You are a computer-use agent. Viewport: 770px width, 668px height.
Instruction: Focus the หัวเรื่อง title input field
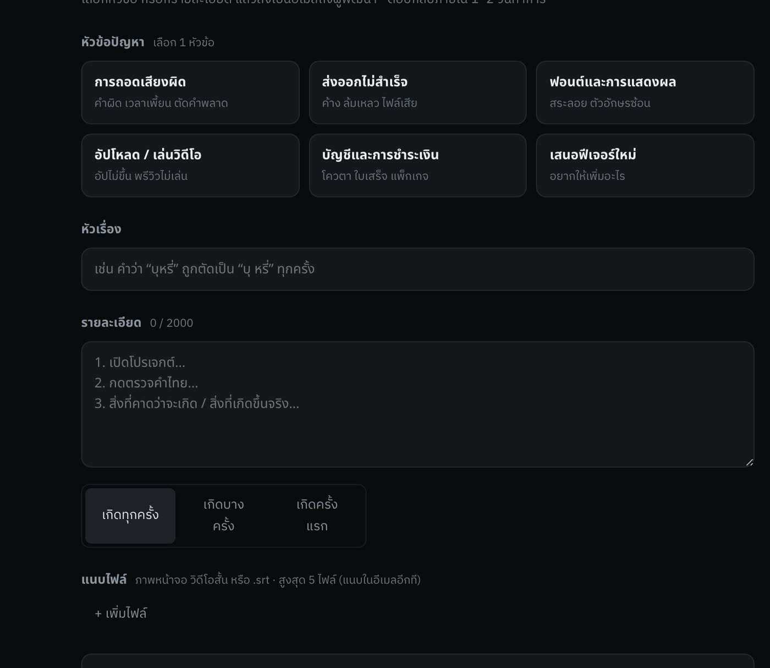point(417,269)
